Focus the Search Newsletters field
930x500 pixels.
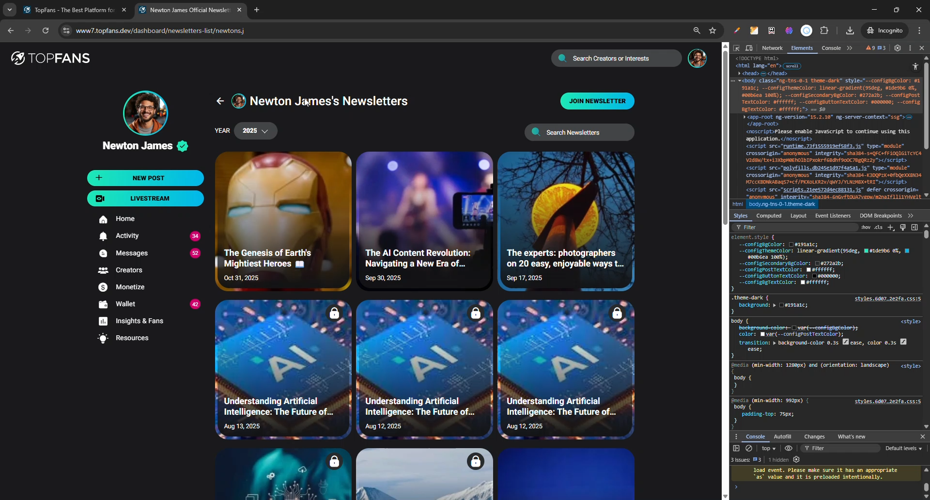pyautogui.click(x=579, y=133)
